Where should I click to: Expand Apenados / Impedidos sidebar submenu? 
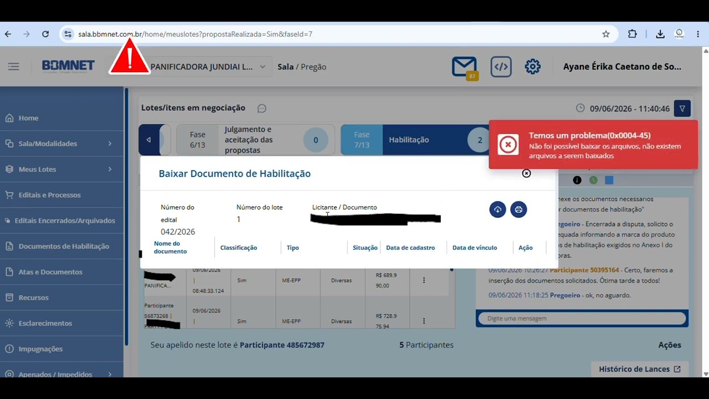click(110, 374)
